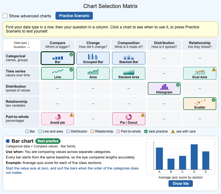Click the use with care legend triangle

pos(173,131)
